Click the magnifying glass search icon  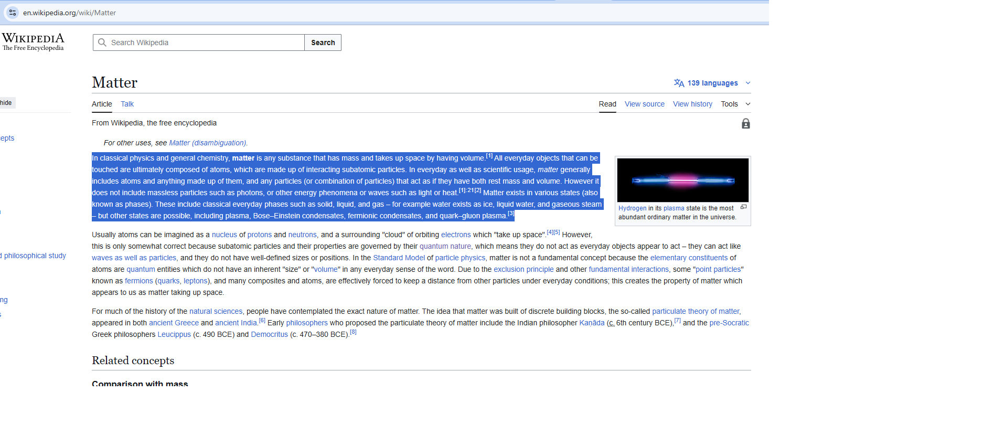point(102,43)
